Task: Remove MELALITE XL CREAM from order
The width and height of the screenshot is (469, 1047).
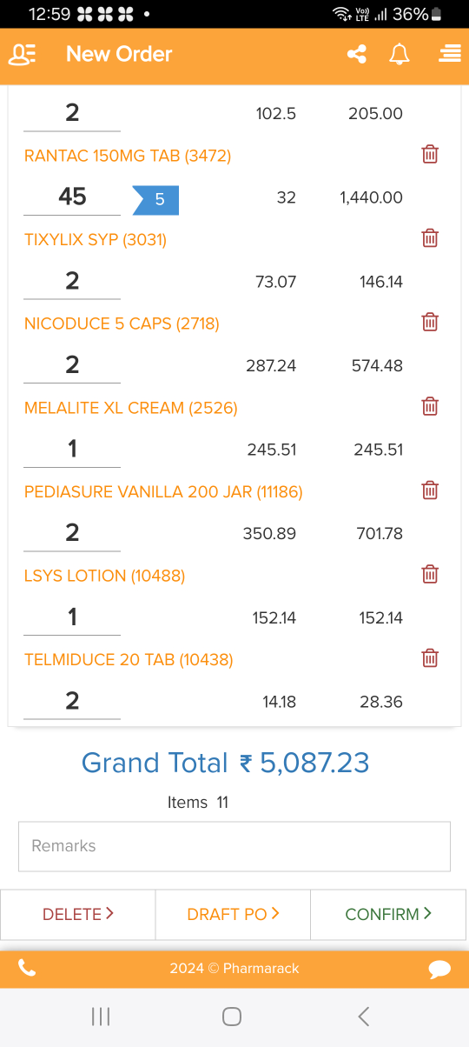Action: click(430, 406)
